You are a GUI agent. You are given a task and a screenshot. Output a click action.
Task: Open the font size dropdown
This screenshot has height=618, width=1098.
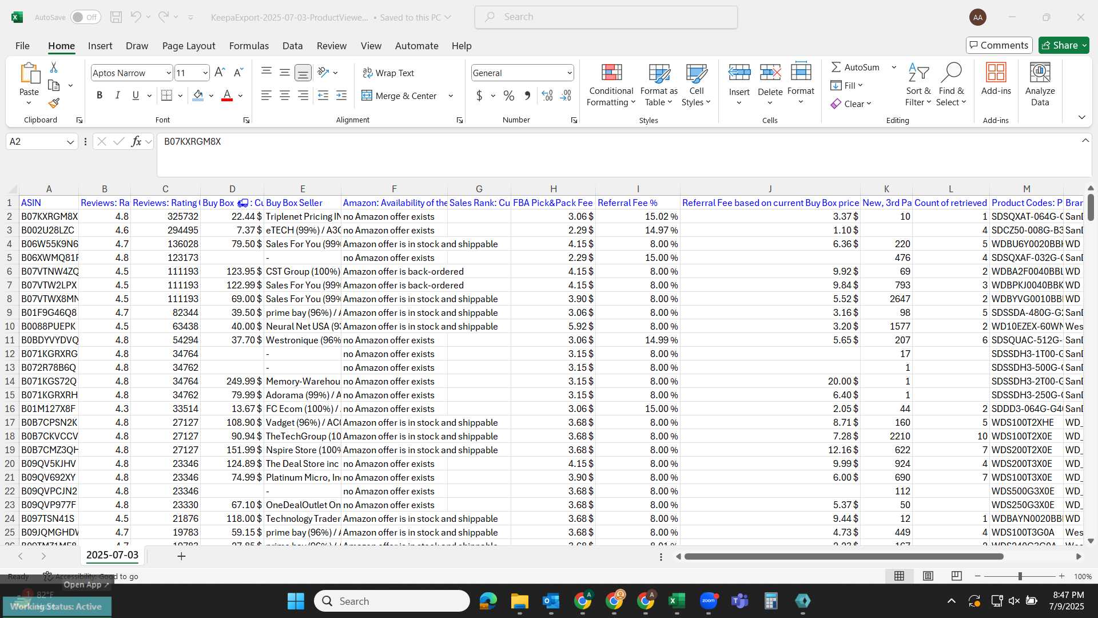(x=205, y=73)
